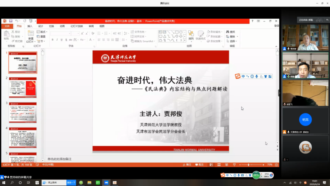
Task: Toggle the Notes (备注) pane
Action: [187, 165]
